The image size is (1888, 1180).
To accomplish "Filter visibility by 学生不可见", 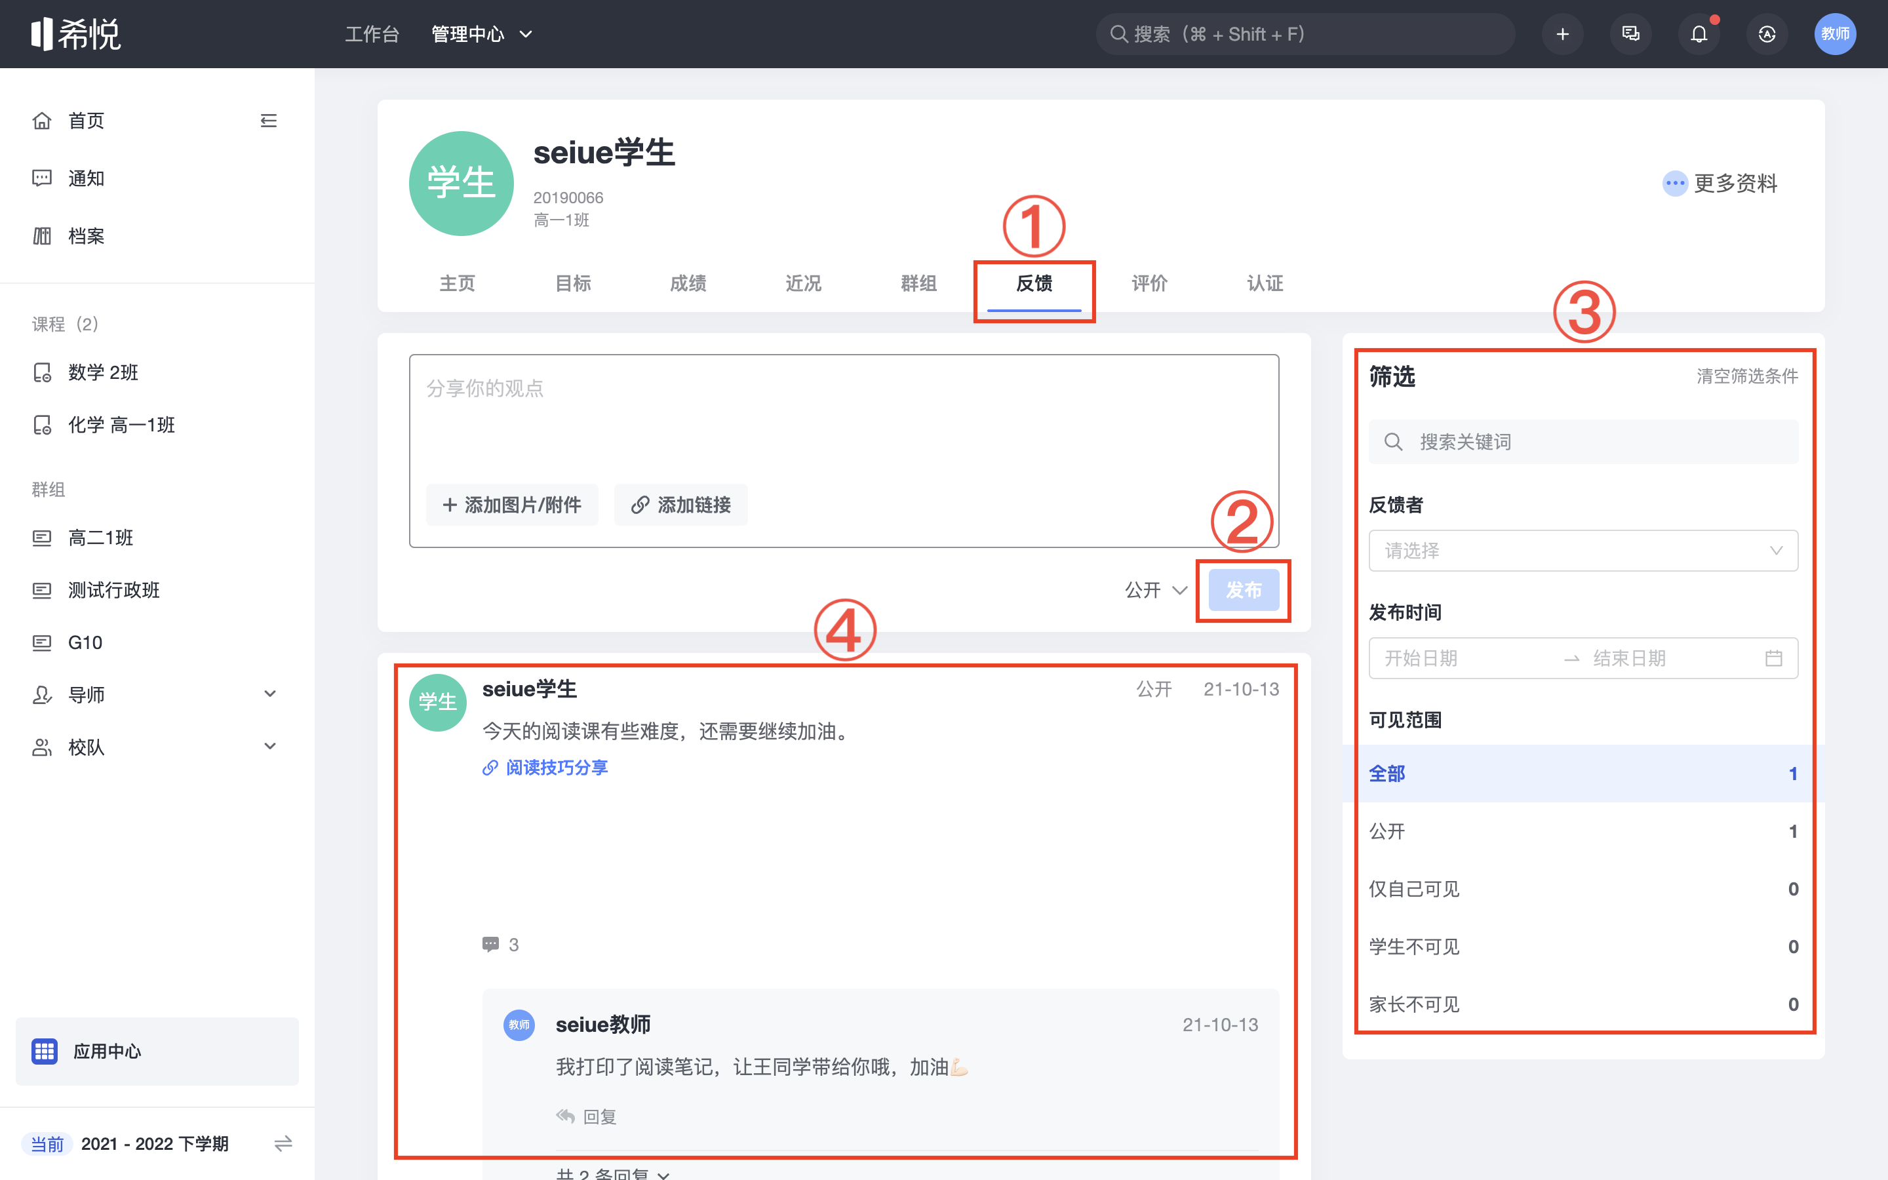I will tap(1583, 947).
